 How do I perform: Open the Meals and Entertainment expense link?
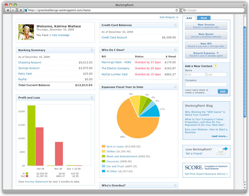[122, 156]
